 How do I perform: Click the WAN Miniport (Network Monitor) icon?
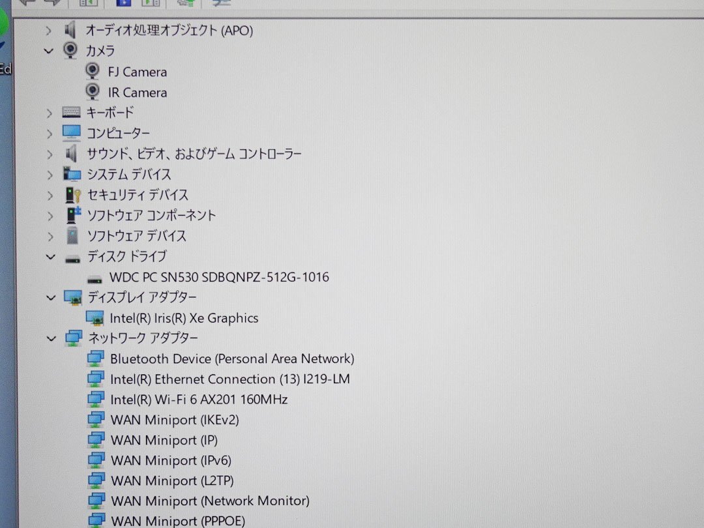coord(96,501)
